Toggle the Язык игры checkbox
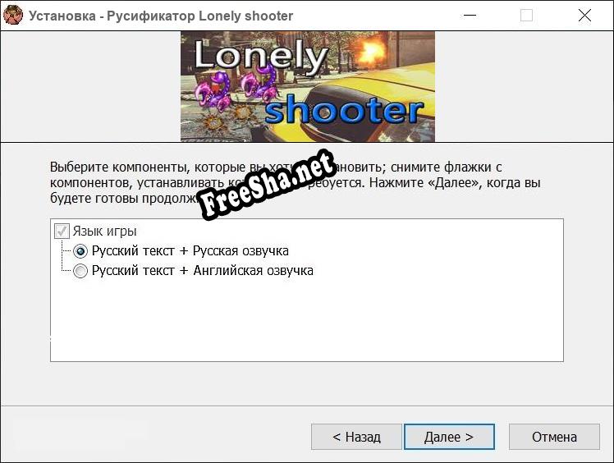 pyautogui.click(x=62, y=231)
